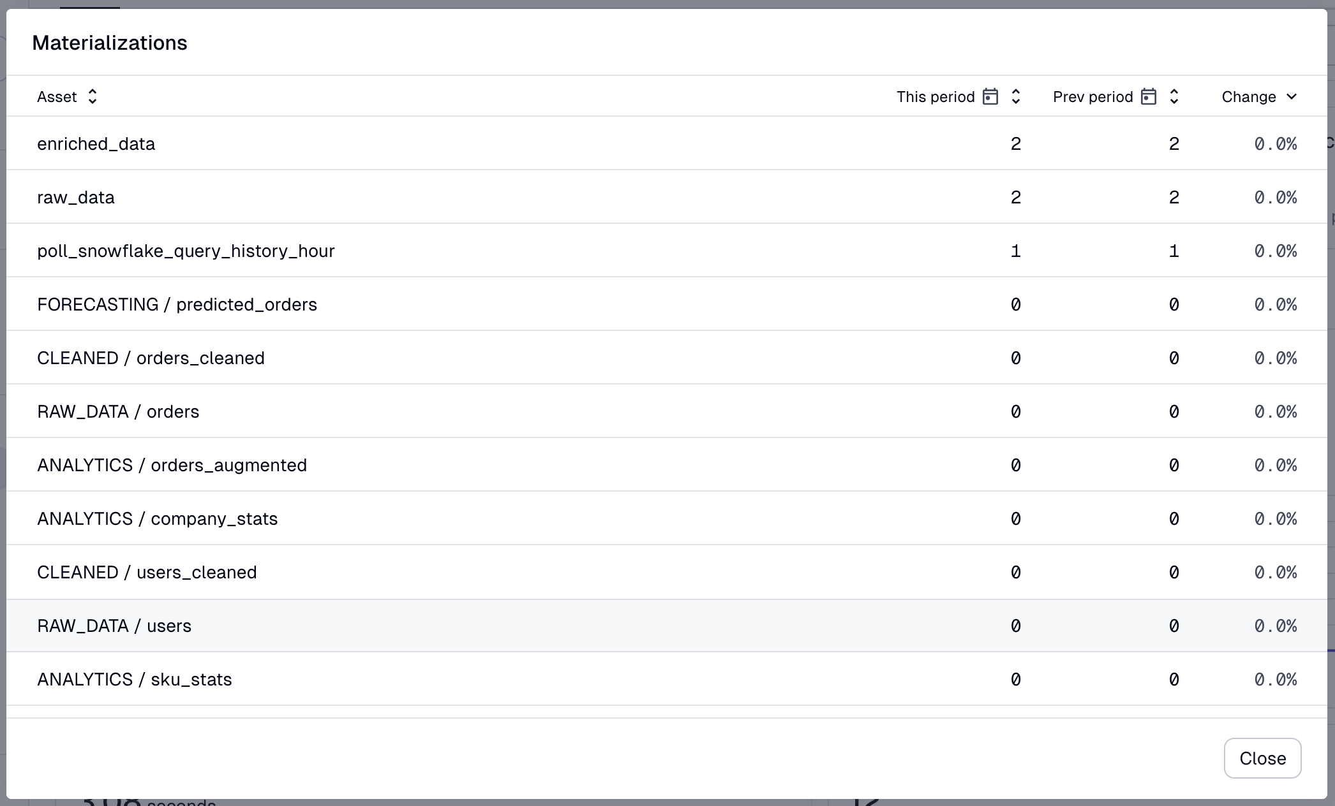Click the Asset column header label
The image size is (1335, 806).
(x=57, y=97)
